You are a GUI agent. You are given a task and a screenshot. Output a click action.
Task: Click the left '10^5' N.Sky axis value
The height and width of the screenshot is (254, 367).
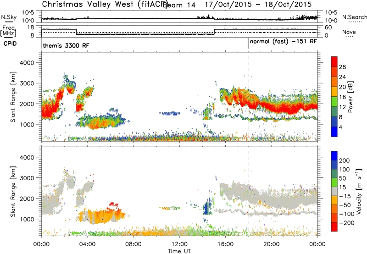click(x=28, y=13)
